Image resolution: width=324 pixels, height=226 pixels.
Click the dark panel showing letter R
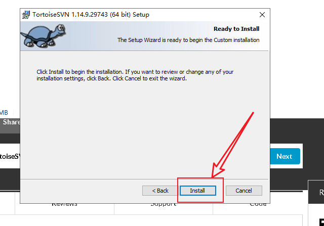coord(316,192)
